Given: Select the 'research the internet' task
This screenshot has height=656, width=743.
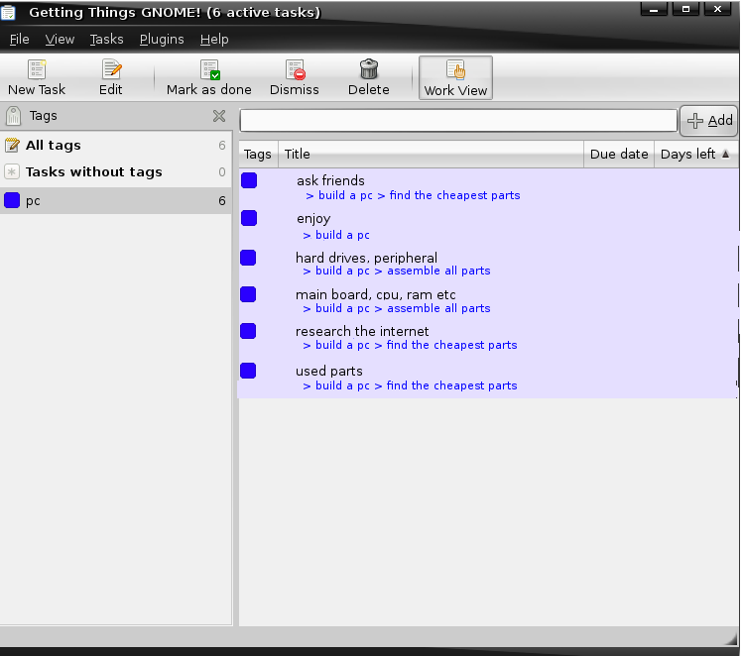Looking at the screenshot, I should click(362, 332).
